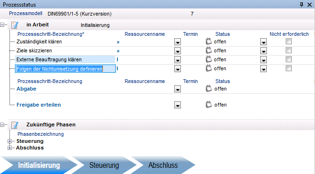The width and height of the screenshot is (315, 174).
Task: Open Termin dropdown for Ziele skizzieren
Action: tap(178, 51)
